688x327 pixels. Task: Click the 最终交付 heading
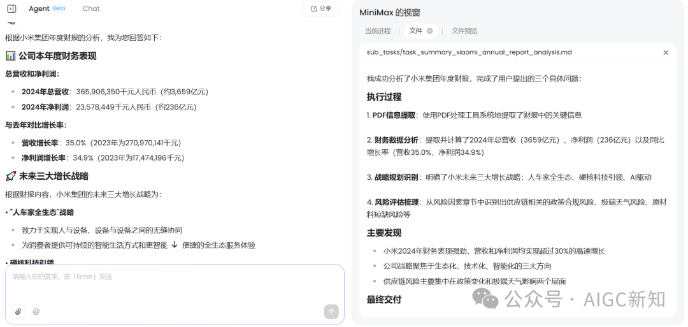point(384,300)
